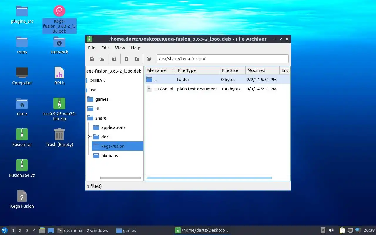Open the Lubuntu start menu icon
The height and width of the screenshot is (235, 376).
click(5, 230)
